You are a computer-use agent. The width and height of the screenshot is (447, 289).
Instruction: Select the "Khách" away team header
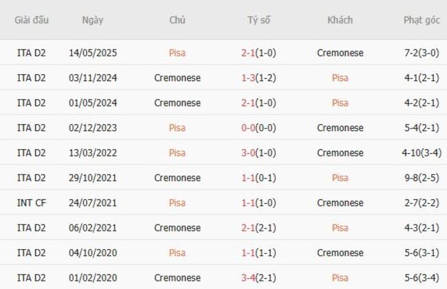(340, 20)
